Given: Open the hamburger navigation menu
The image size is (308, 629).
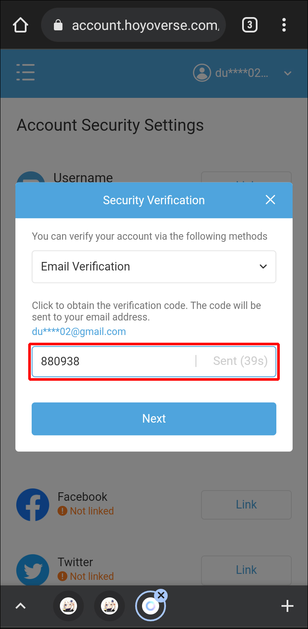Looking at the screenshot, I should (26, 73).
